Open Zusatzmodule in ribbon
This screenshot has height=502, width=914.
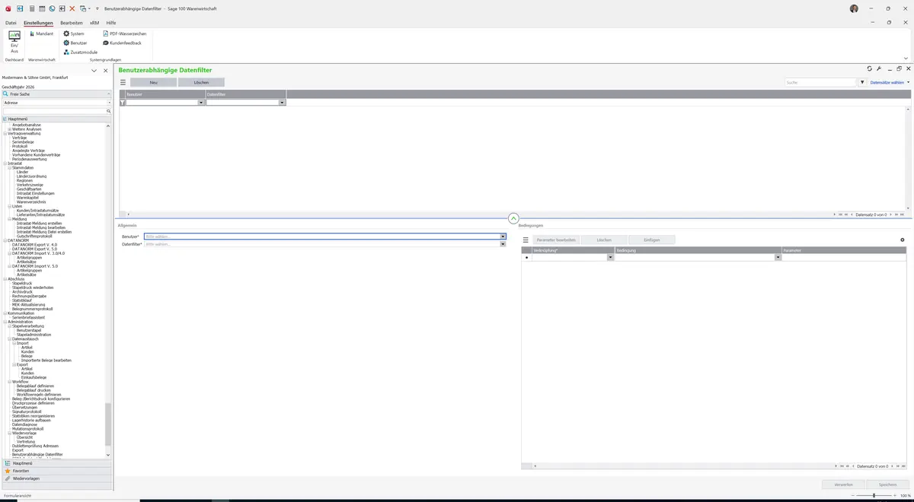click(x=81, y=52)
